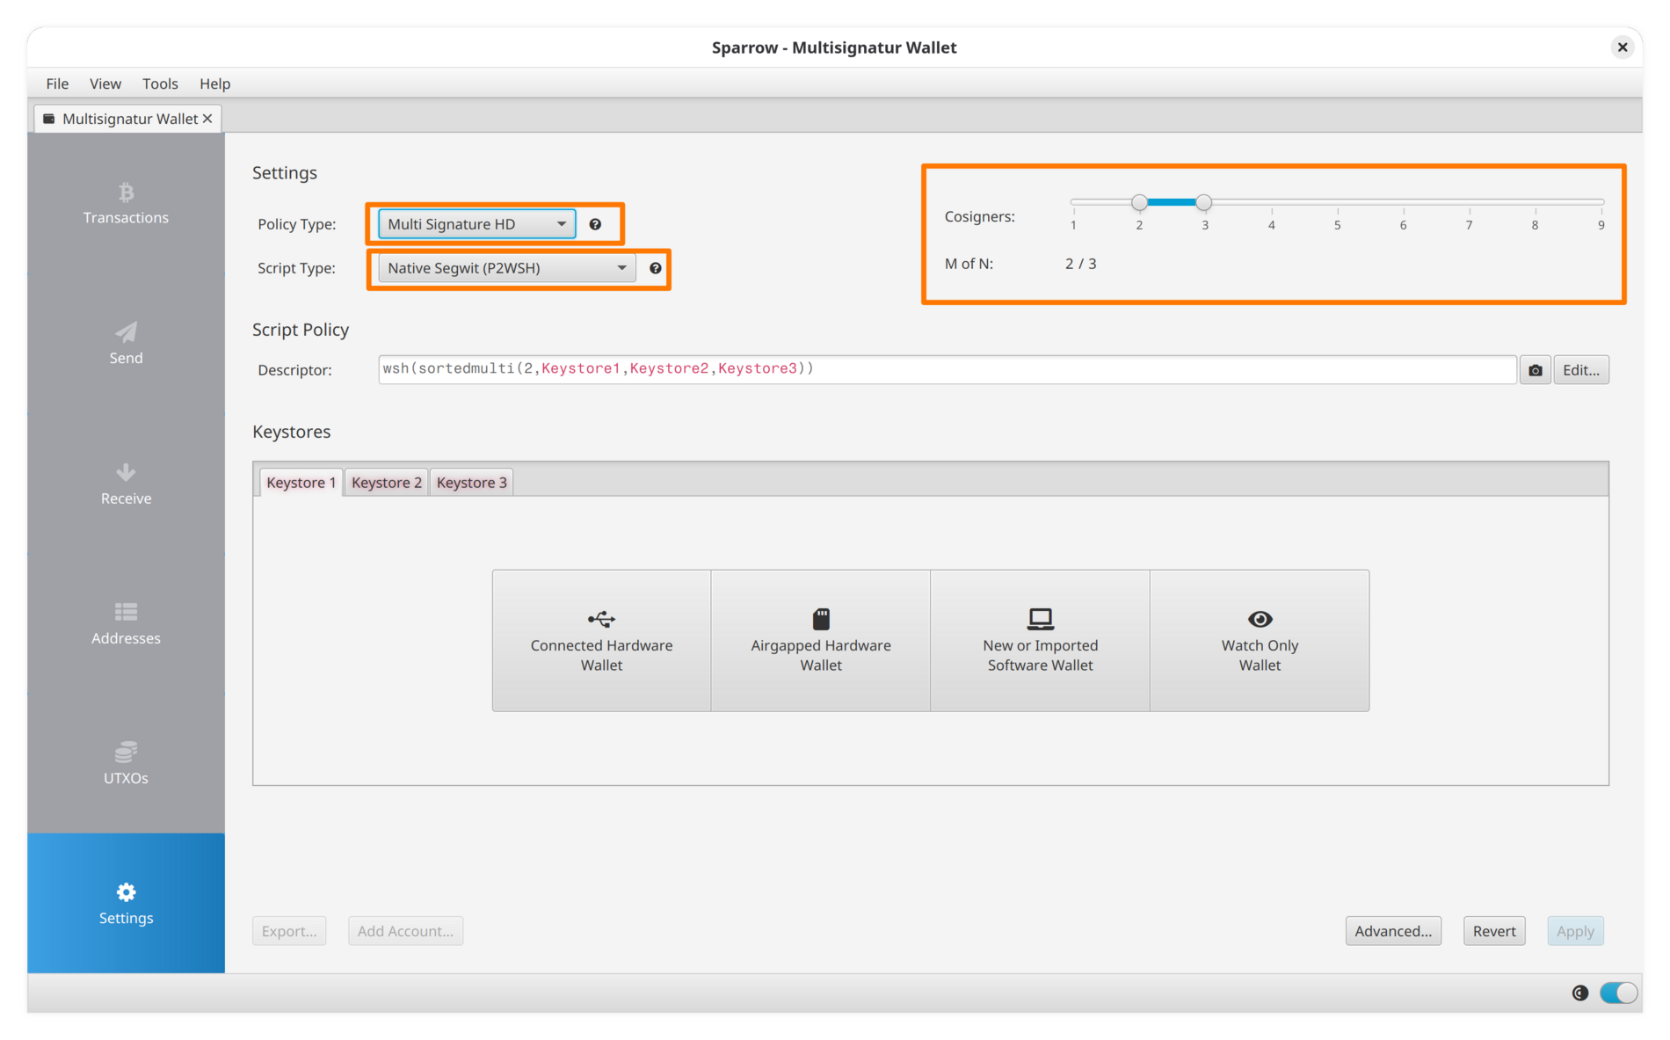Select the Settings gear in sidebar
Screen dimensions: 1670x1040
coord(126,903)
